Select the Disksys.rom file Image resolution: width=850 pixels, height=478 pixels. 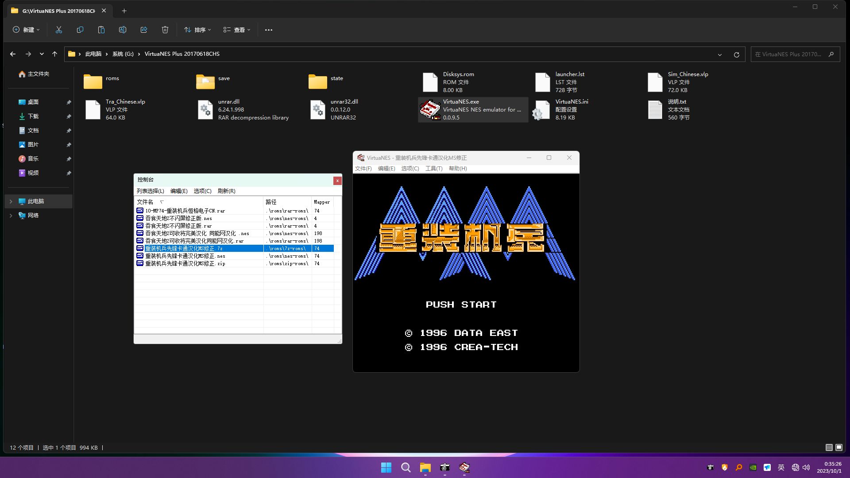pos(448,82)
